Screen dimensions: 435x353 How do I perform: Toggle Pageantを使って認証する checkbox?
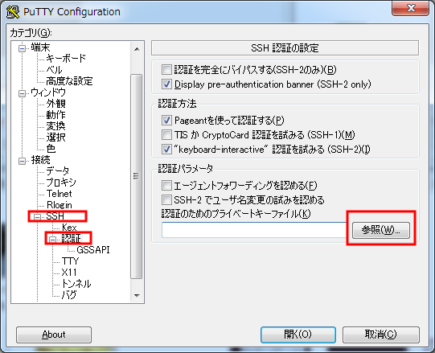[166, 120]
